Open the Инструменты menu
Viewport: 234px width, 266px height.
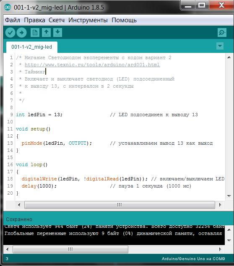pyautogui.click(x=88, y=20)
